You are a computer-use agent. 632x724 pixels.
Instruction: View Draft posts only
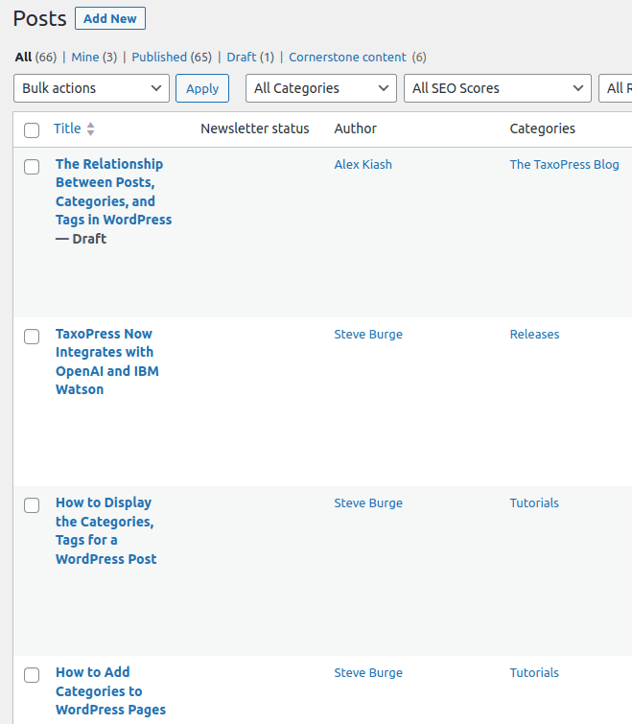pos(242,57)
